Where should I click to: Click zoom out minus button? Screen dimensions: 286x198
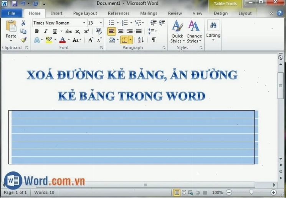(229, 192)
